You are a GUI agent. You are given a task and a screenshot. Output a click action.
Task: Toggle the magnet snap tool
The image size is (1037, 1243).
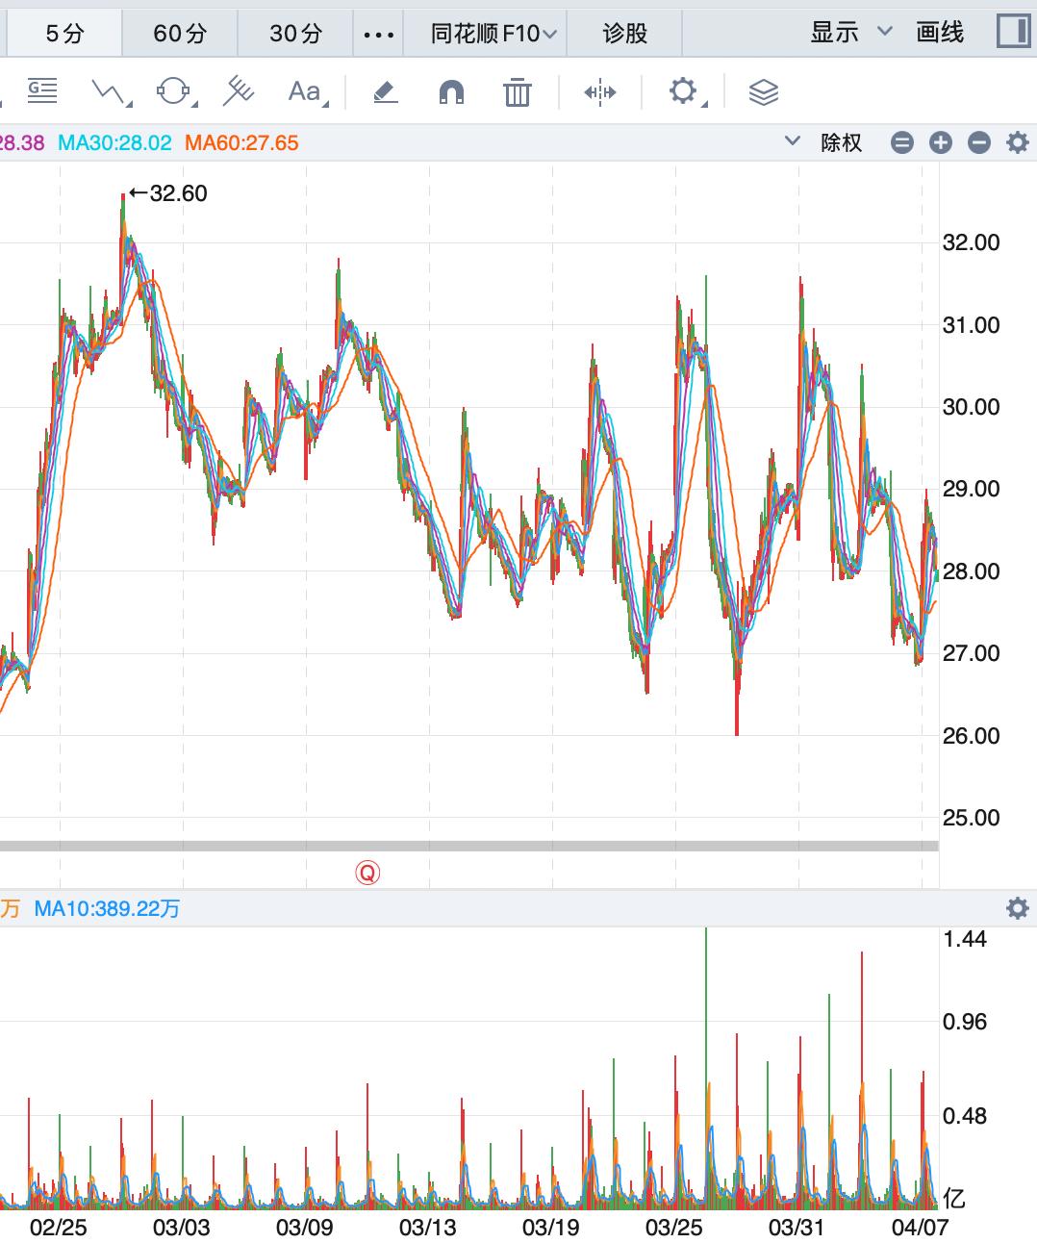point(451,92)
